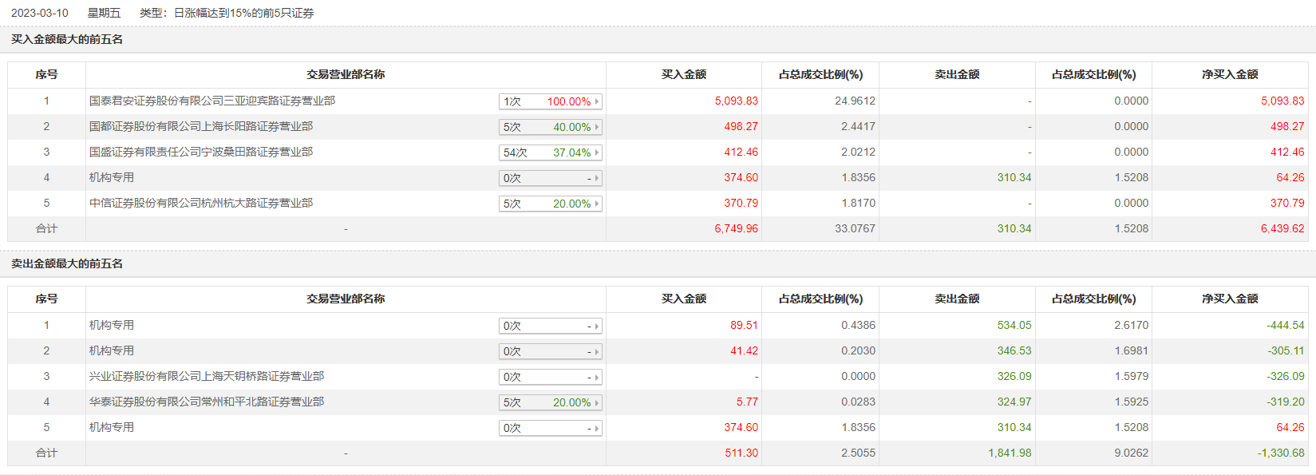Open 华泰证券常州和平北路证券营业部 link
Viewport: 1316px width, 475px height.
coord(206,402)
